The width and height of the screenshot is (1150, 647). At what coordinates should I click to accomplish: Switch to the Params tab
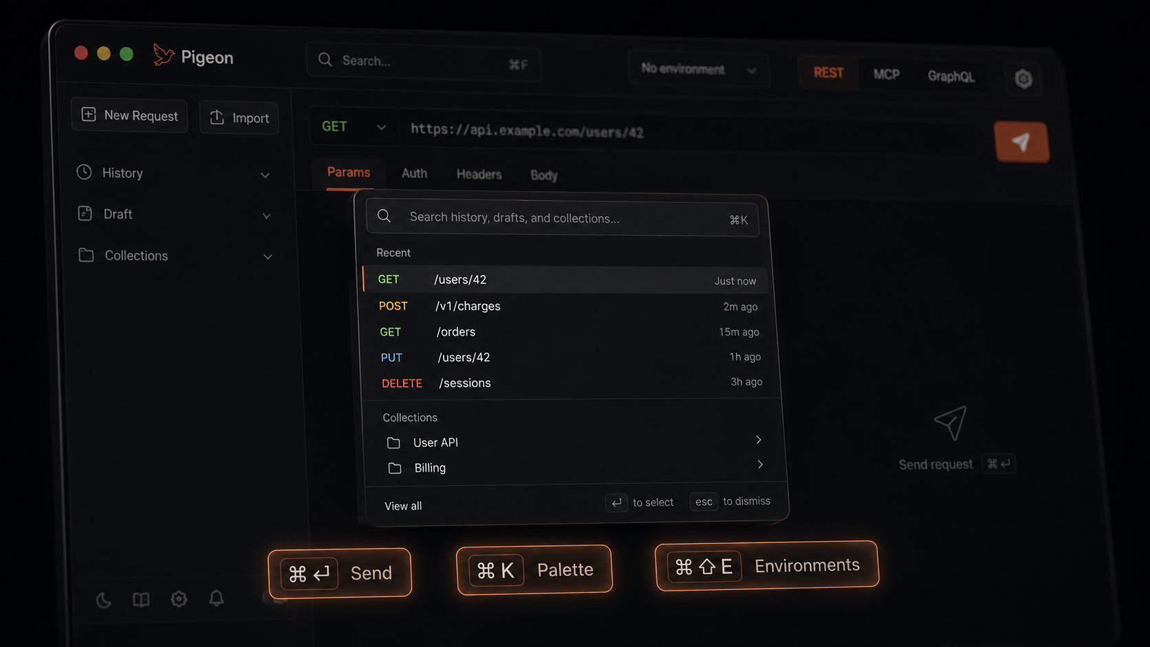pos(349,173)
